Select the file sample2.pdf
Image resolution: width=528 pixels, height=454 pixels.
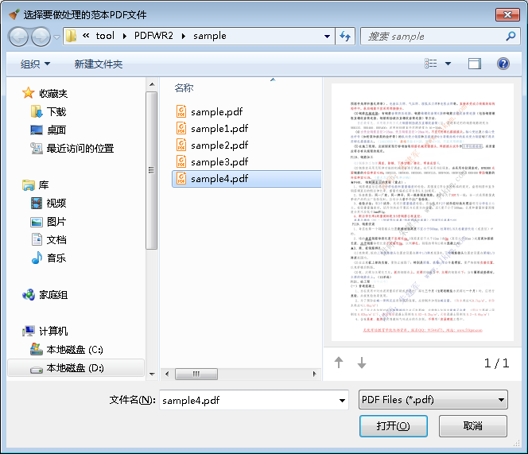[219, 146]
